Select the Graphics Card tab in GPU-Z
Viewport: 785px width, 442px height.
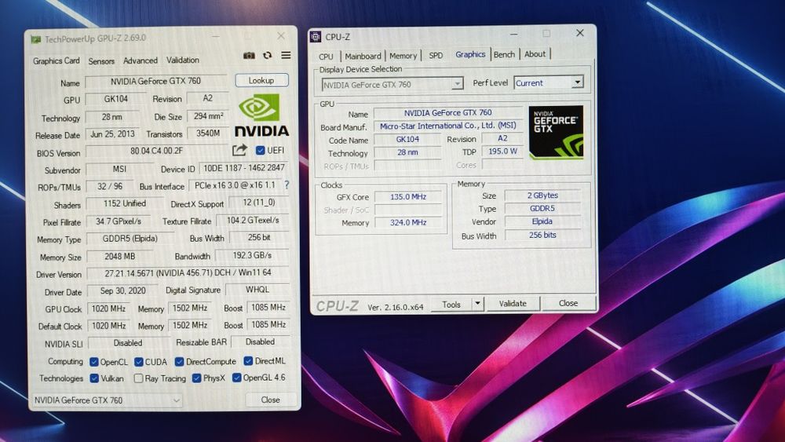56,60
